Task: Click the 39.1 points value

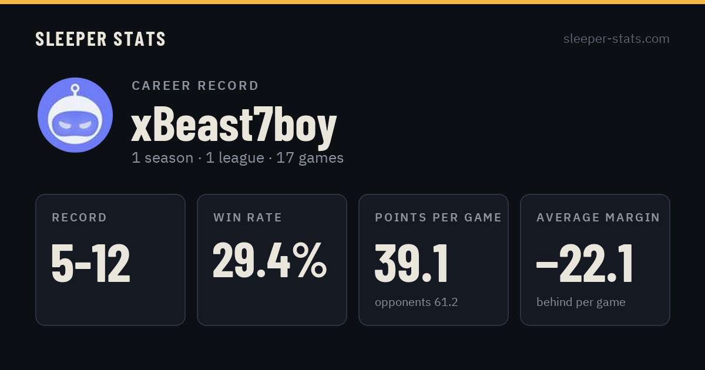Action: point(412,264)
